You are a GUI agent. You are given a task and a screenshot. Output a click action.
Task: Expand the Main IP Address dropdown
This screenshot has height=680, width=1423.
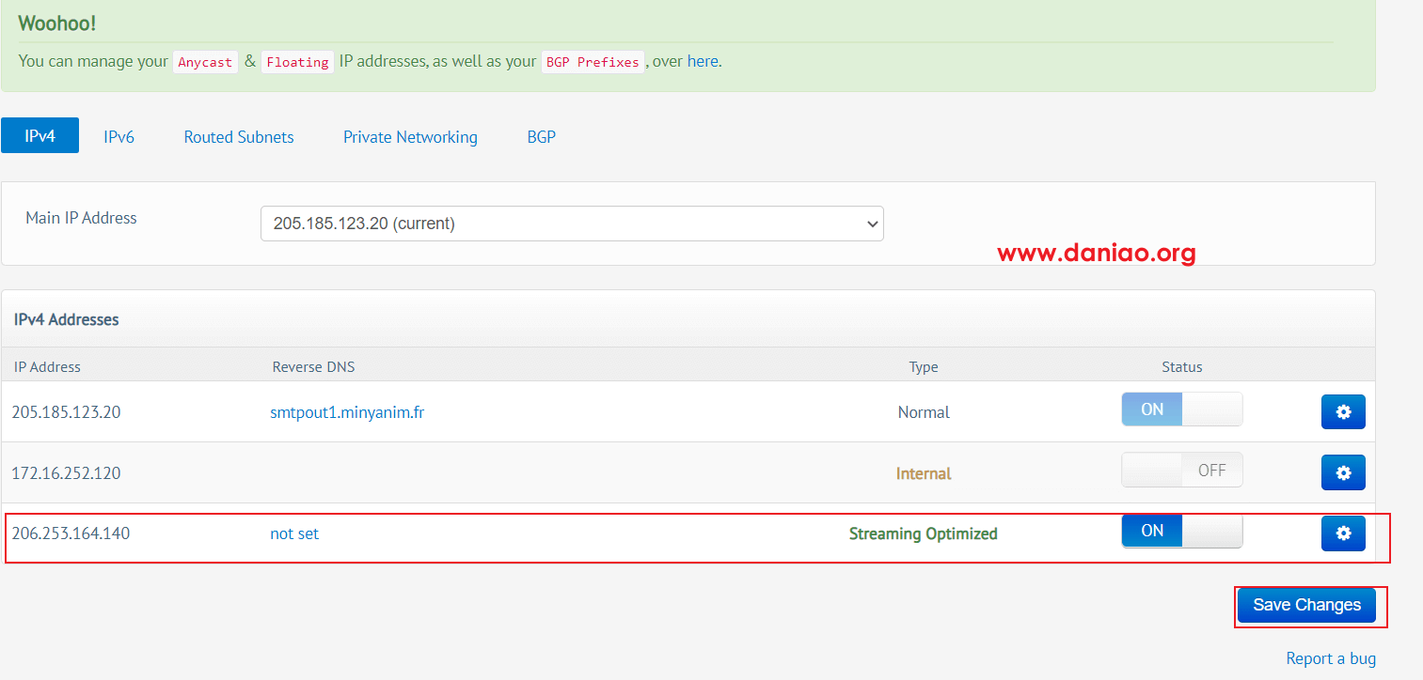coord(572,224)
